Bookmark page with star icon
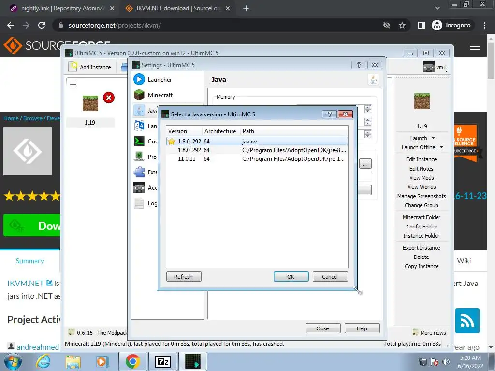 pyautogui.click(x=402, y=25)
